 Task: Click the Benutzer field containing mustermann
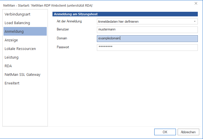[x=147, y=30]
